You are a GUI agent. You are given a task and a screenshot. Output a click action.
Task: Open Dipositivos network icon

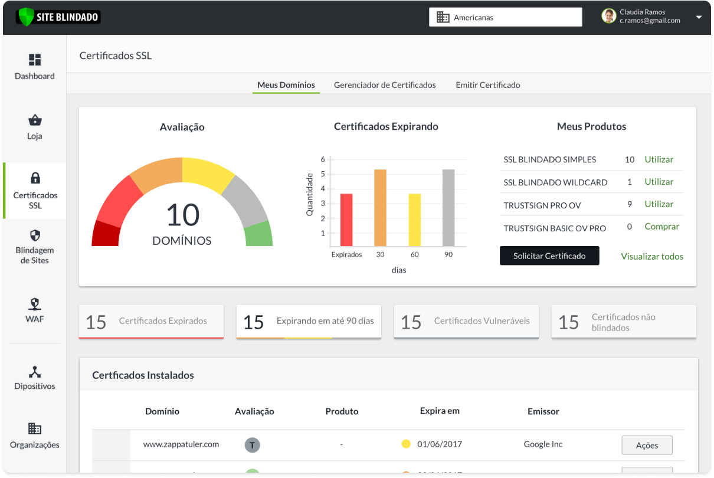35,372
